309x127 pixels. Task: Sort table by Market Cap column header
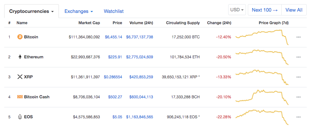(x=89, y=23)
